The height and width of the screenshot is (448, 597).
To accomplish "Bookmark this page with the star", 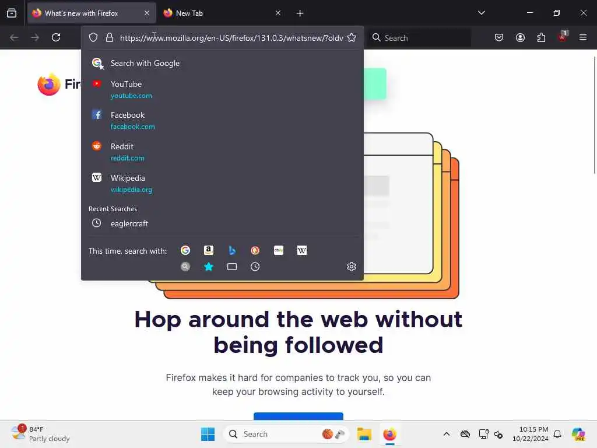I will tap(352, 37).
